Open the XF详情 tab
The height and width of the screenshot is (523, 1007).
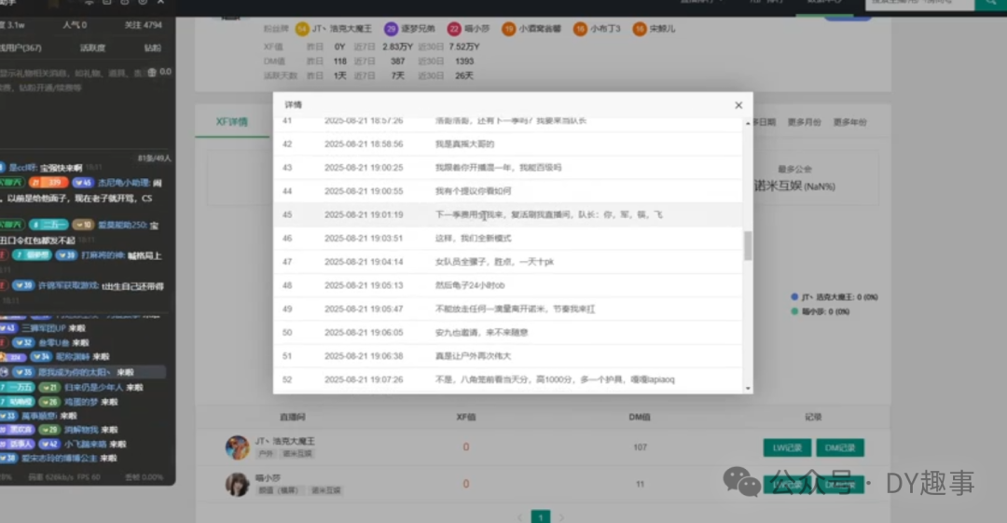232,121
